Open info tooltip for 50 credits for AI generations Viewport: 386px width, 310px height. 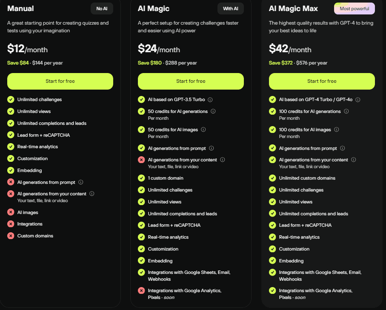point(213,111)
